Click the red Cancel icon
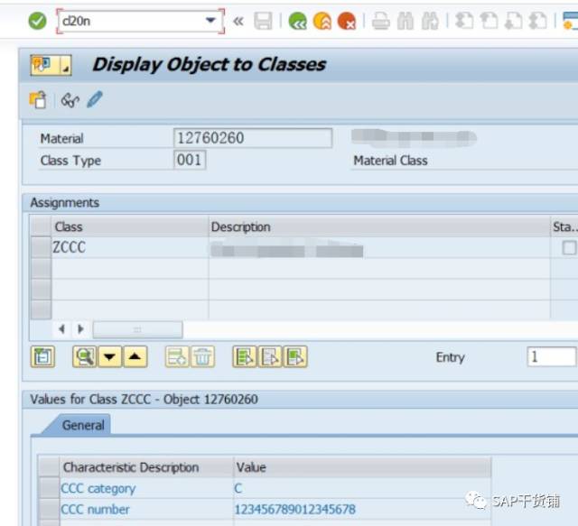This screenshot has height=526, width=578. (x=347, y=21)
